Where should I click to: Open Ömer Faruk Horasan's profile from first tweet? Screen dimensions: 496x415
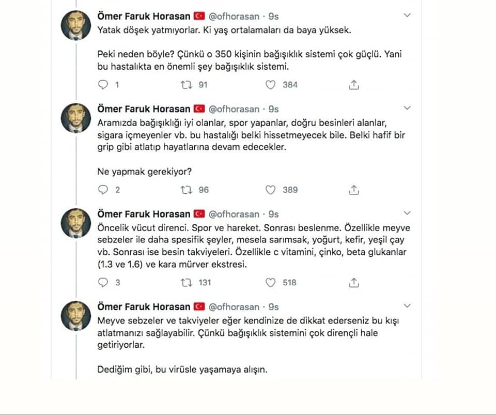[144, 16]
